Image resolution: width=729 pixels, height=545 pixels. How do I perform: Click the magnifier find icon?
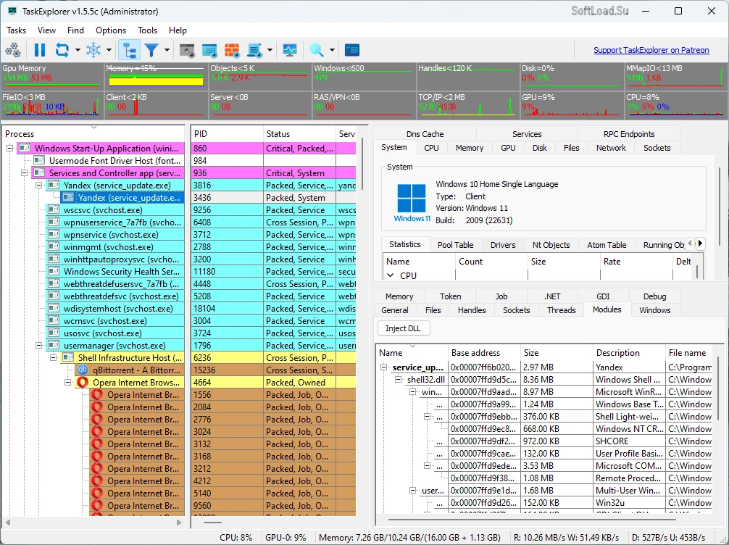coord(317,50)
